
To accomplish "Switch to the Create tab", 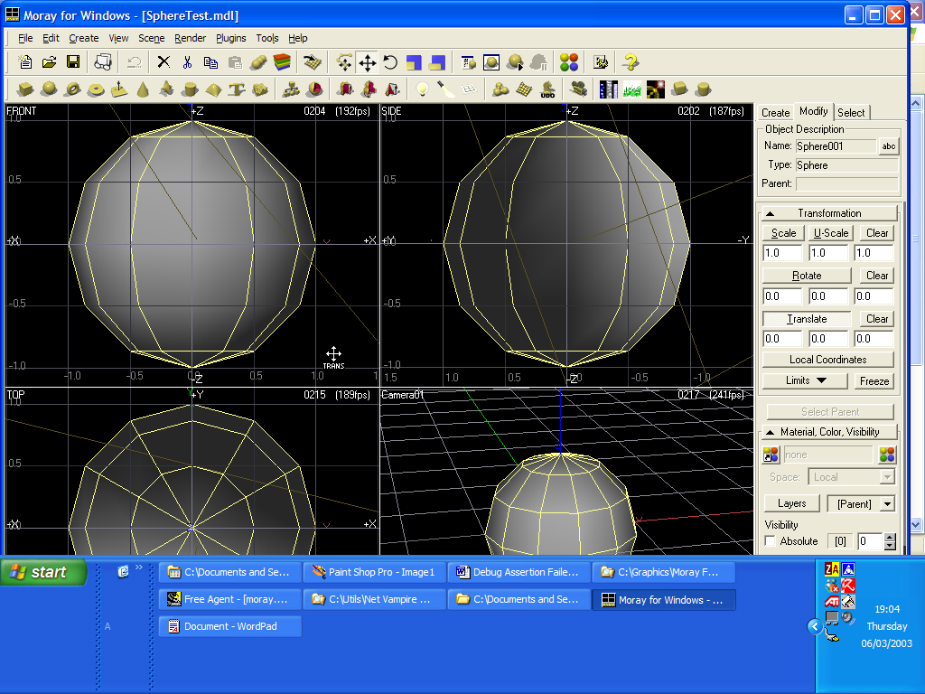I will point(775,113).
